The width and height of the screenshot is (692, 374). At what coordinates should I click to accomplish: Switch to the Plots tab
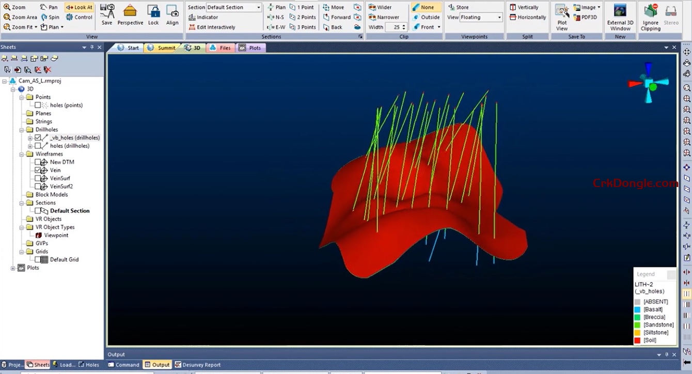click(251, 48)
